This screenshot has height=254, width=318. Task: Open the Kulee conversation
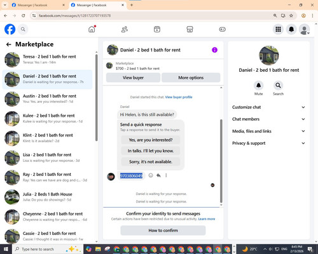(48, 119)
